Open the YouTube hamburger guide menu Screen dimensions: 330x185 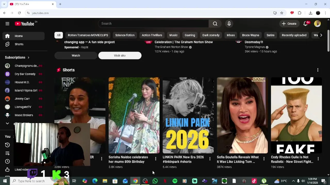pyautogui.click(x=7, y=24)
